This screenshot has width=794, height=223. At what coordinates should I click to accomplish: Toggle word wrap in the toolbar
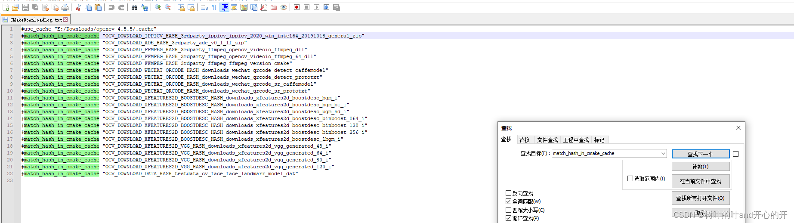tap(204, 7)
